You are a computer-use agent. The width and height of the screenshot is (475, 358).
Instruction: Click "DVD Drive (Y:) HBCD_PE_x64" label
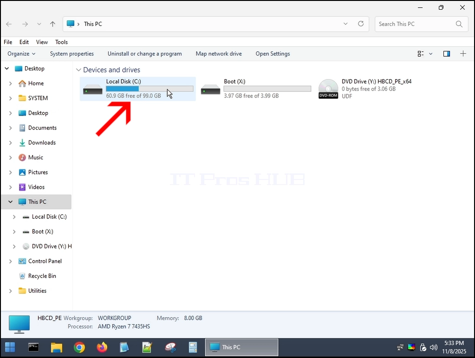pyautogui.click(x=377, y=82)
